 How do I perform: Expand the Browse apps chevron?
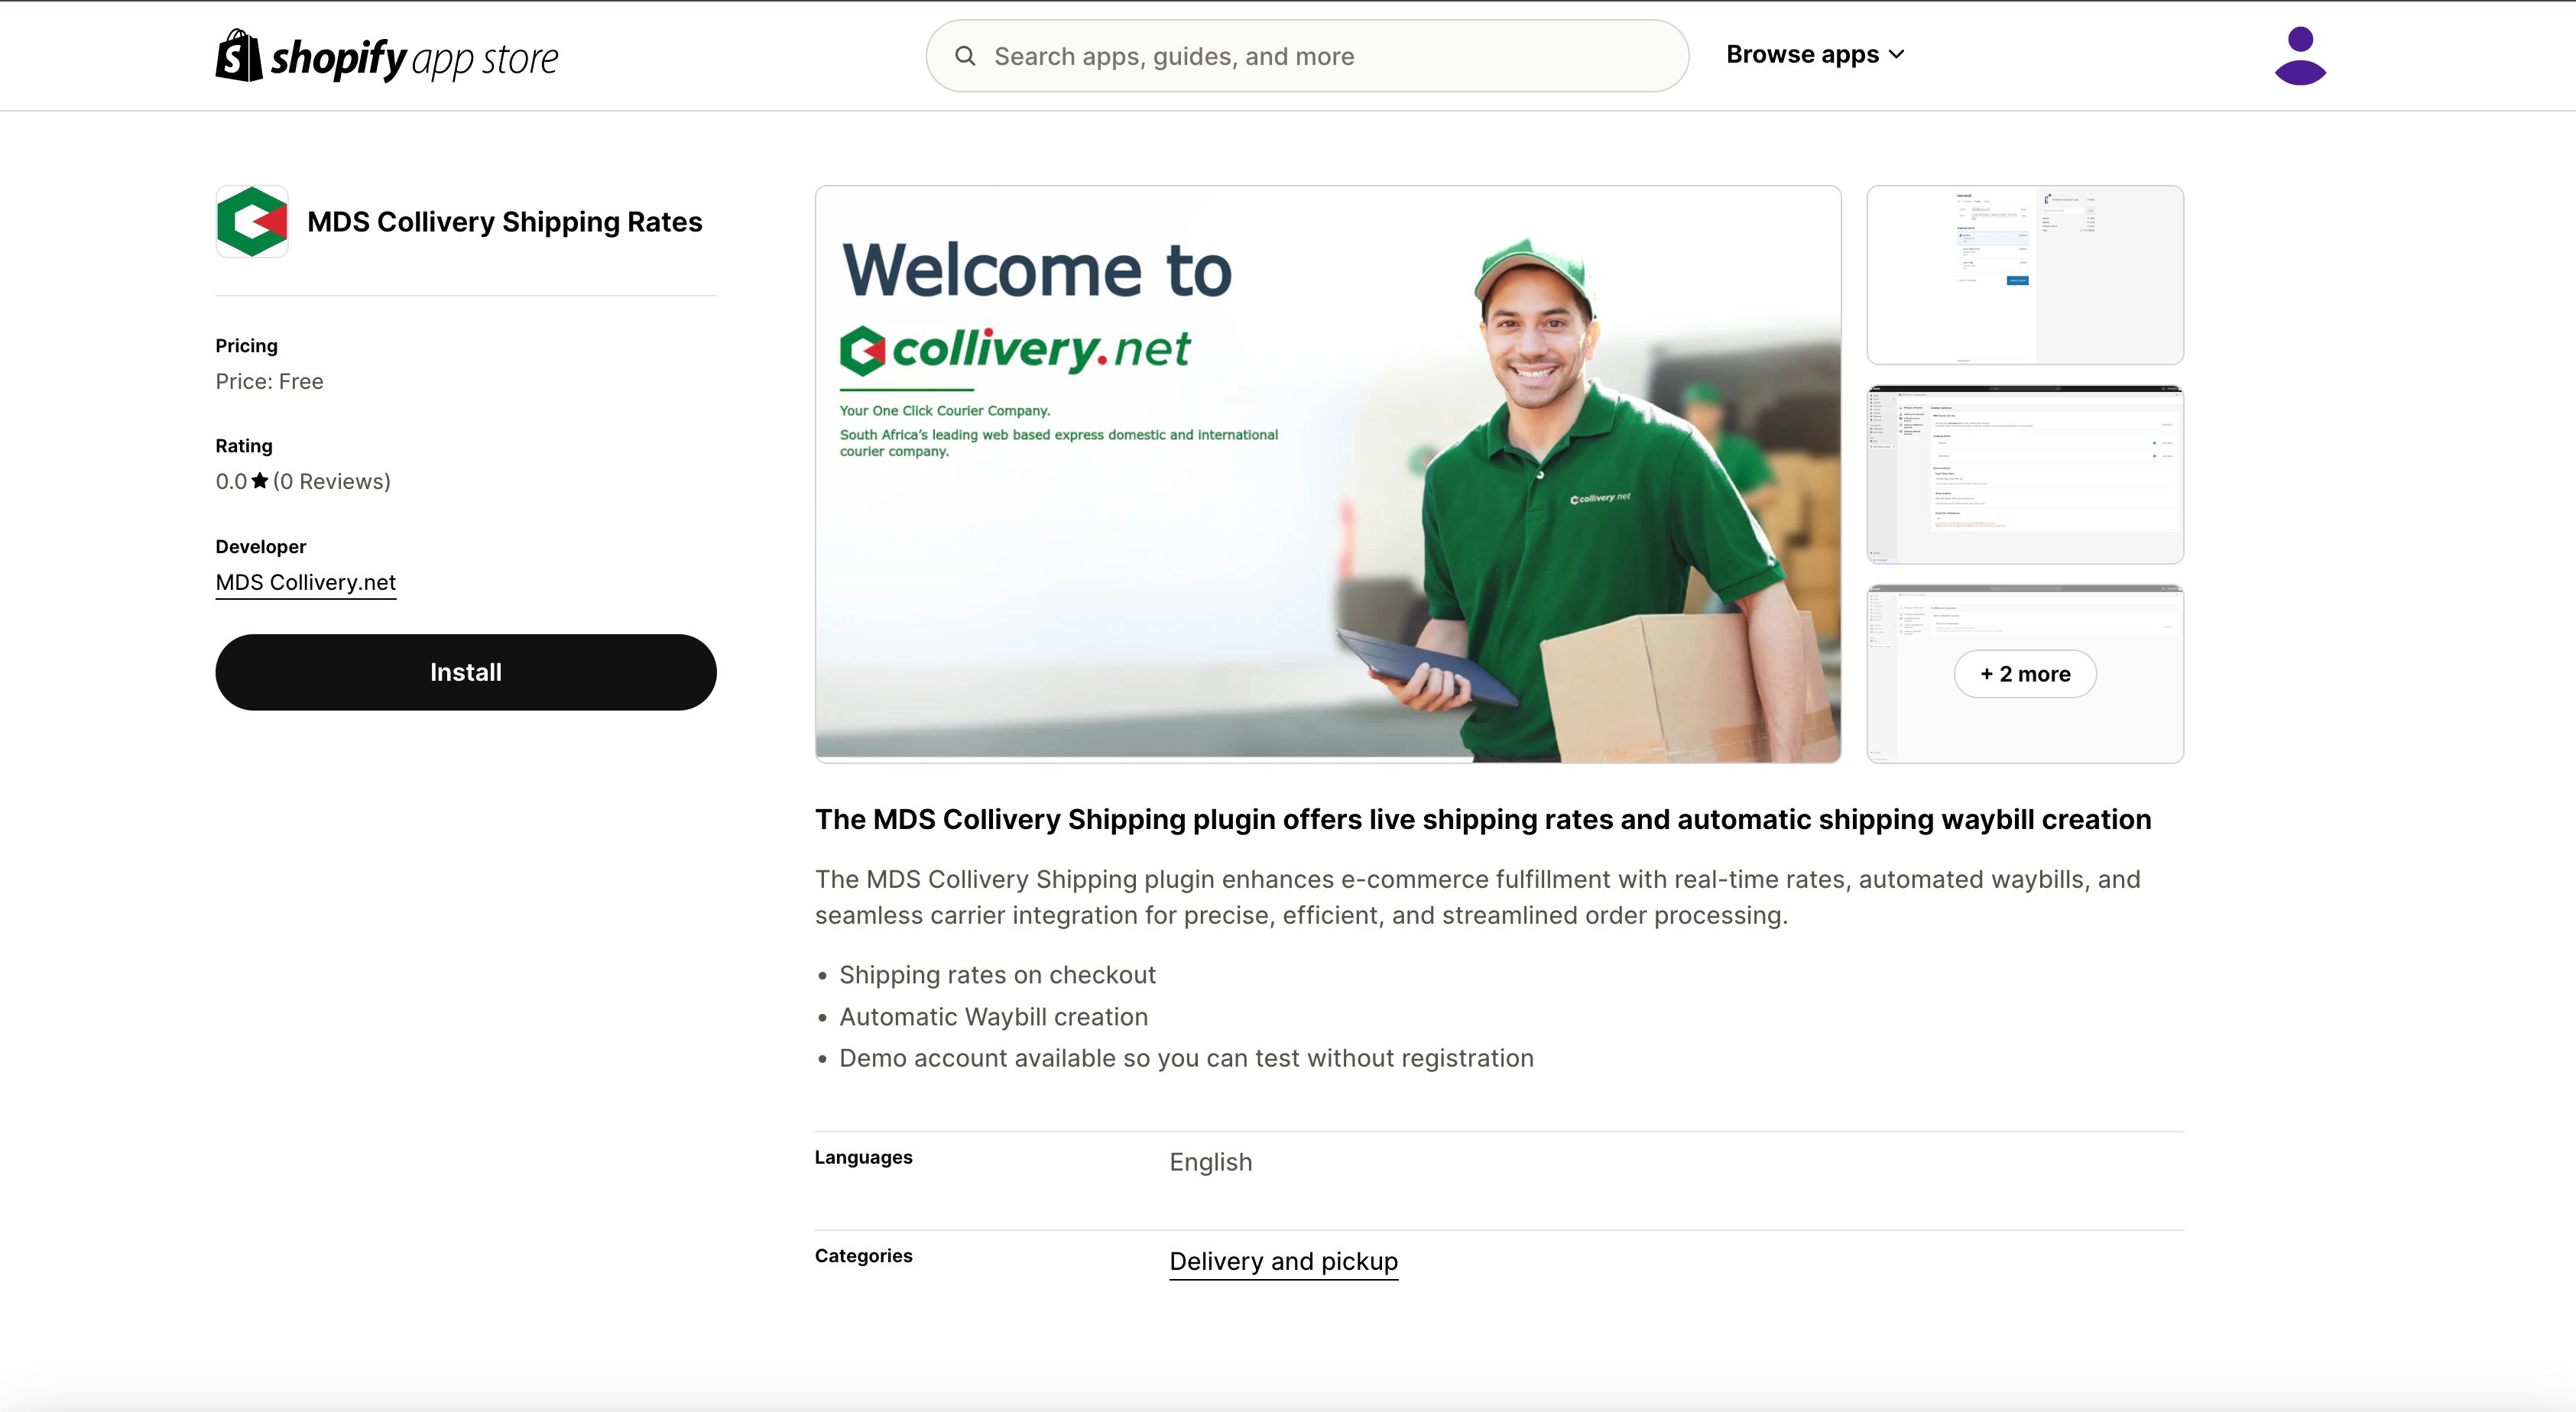(x=1897, y=55)
